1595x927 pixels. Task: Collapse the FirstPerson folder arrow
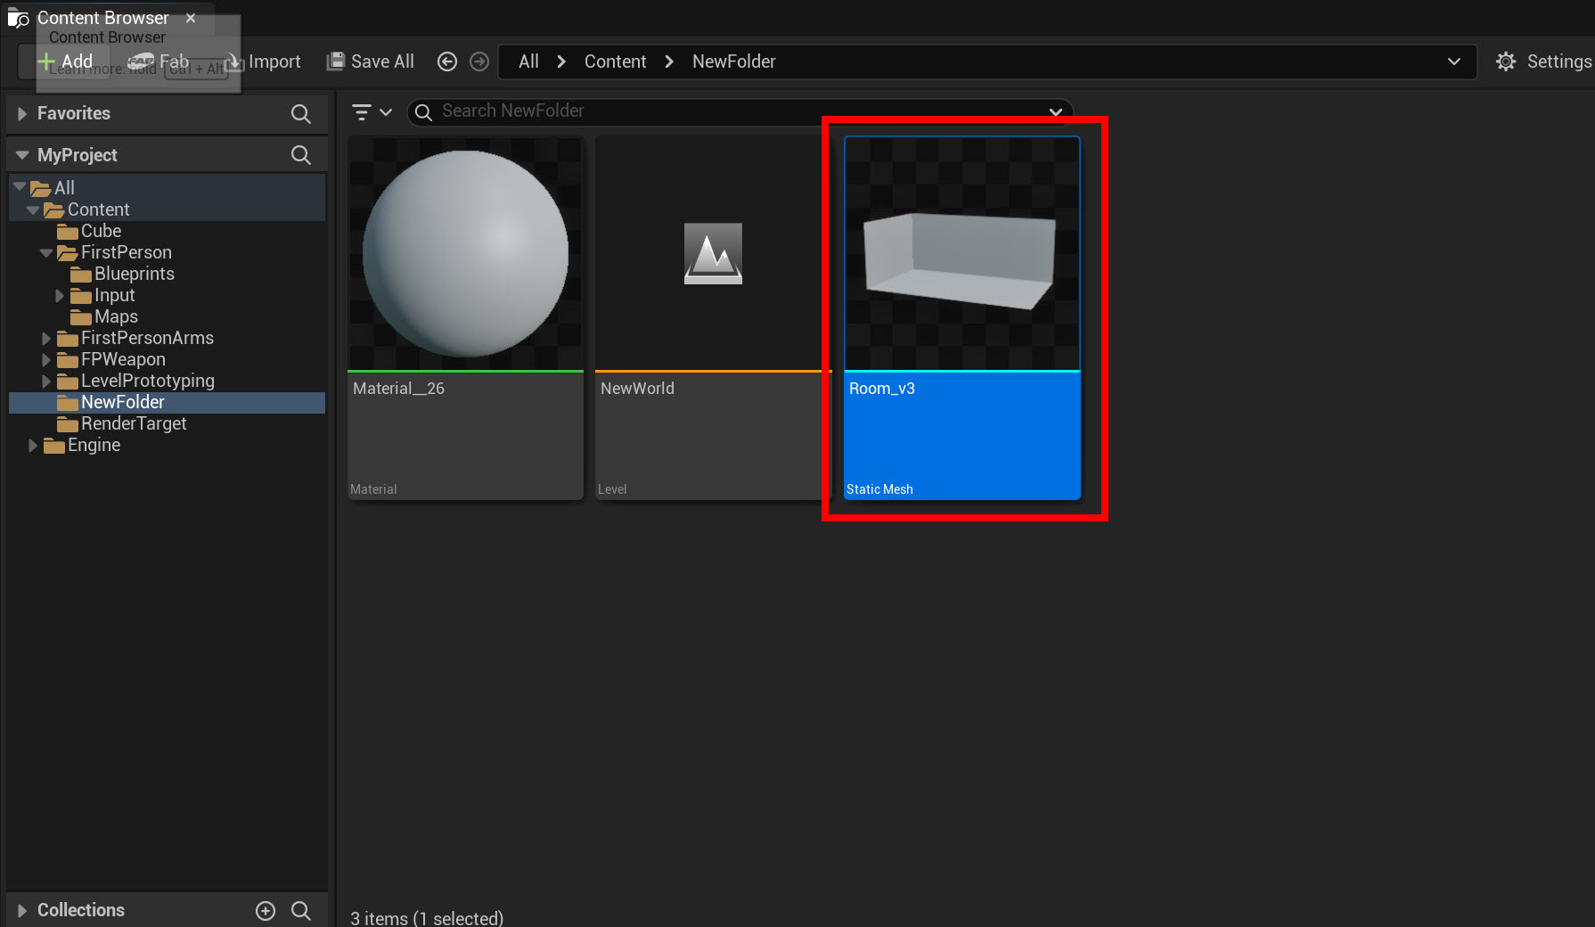tap(46, 252)
